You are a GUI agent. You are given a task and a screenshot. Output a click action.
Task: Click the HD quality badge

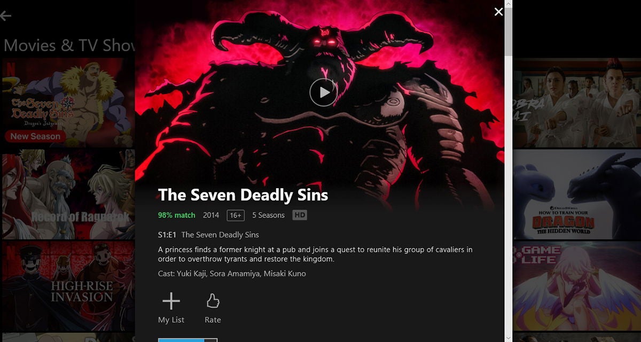[x=300, y=215]
